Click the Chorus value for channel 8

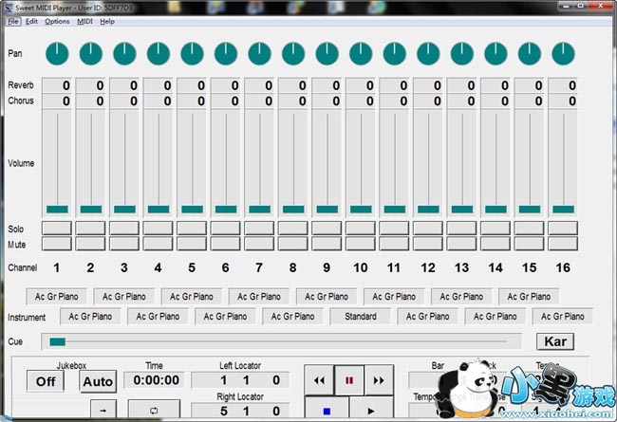click(x=293, y=101)
